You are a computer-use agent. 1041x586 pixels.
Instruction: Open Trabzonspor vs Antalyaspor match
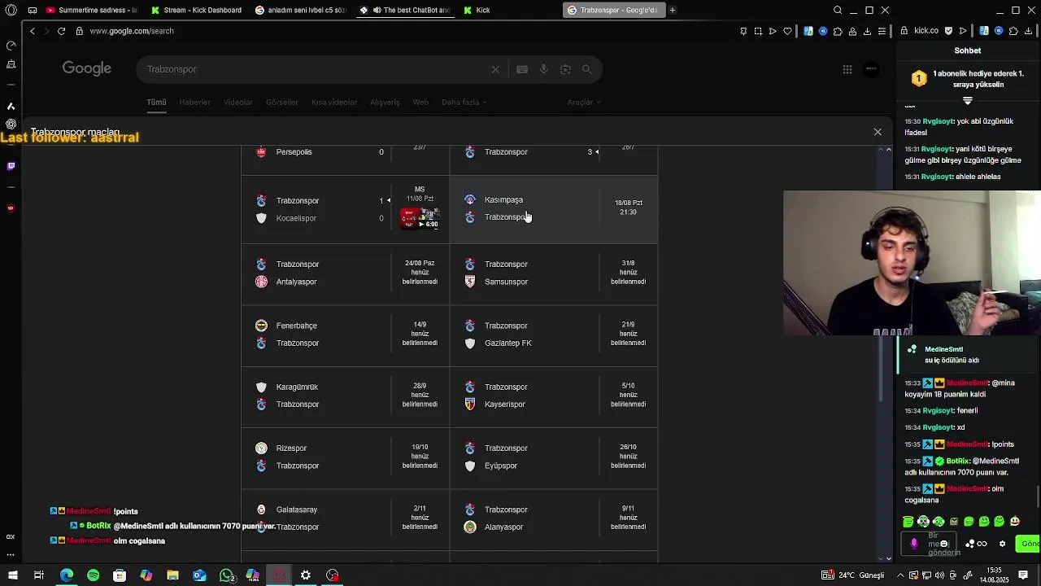(345, 273)
